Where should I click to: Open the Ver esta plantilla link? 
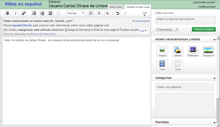tap(141, 21)
